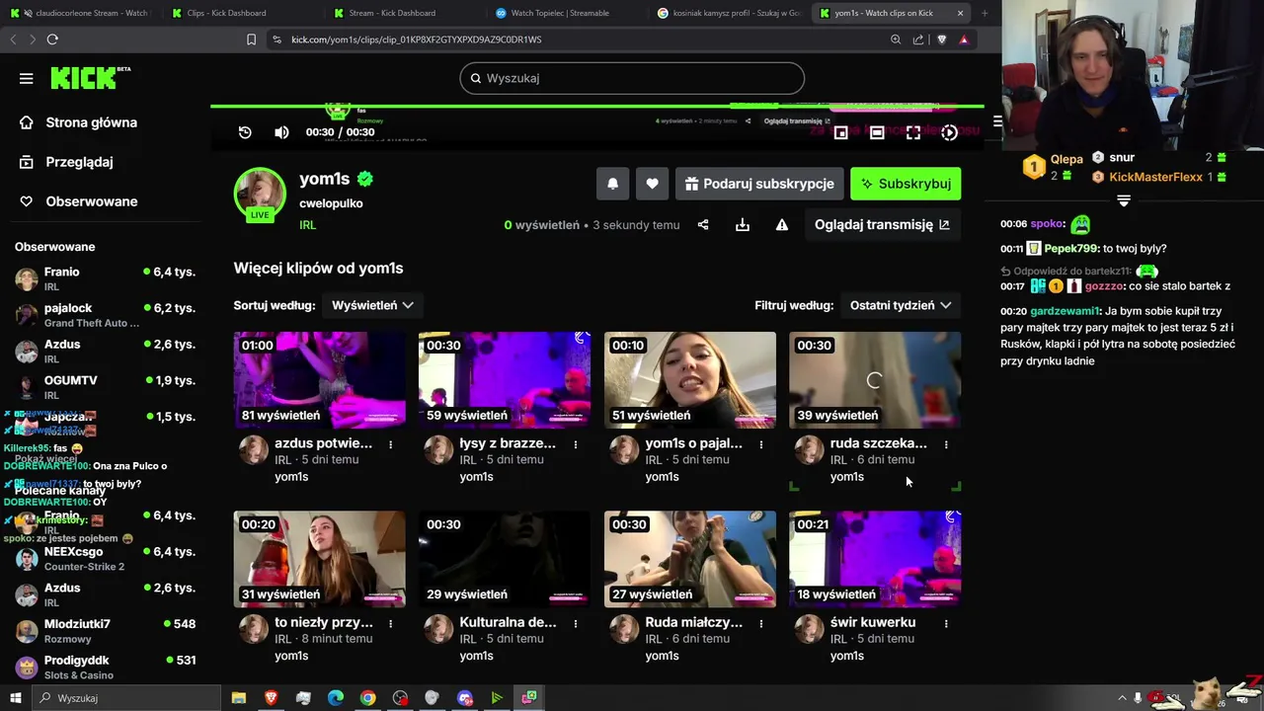Open options menu for yom1s o pajal... clip
Viewport: 1264px width, 711px height.
[760, 444]
